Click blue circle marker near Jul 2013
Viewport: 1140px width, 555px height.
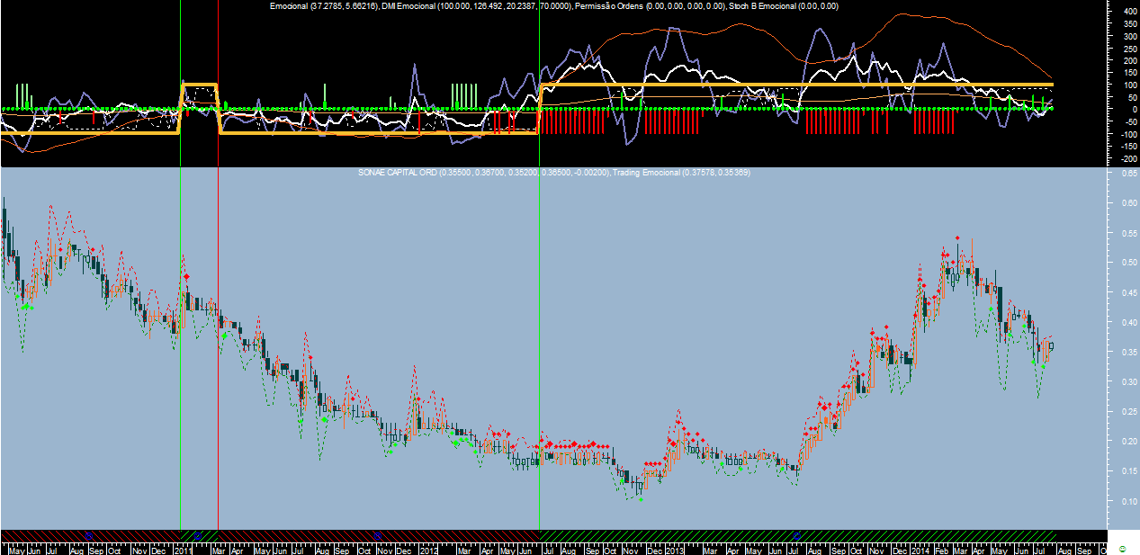pyautogui.click(x=796, y=534)
